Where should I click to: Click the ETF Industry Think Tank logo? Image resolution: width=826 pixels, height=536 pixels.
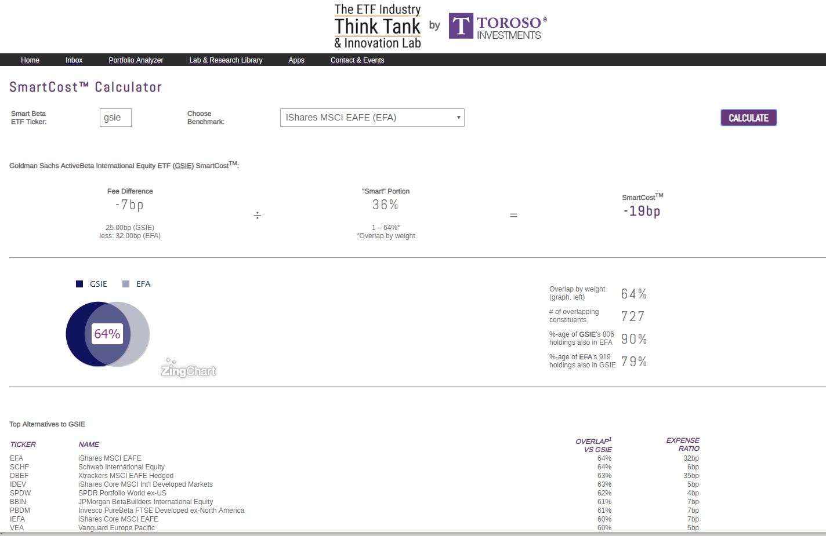point(378,26)
